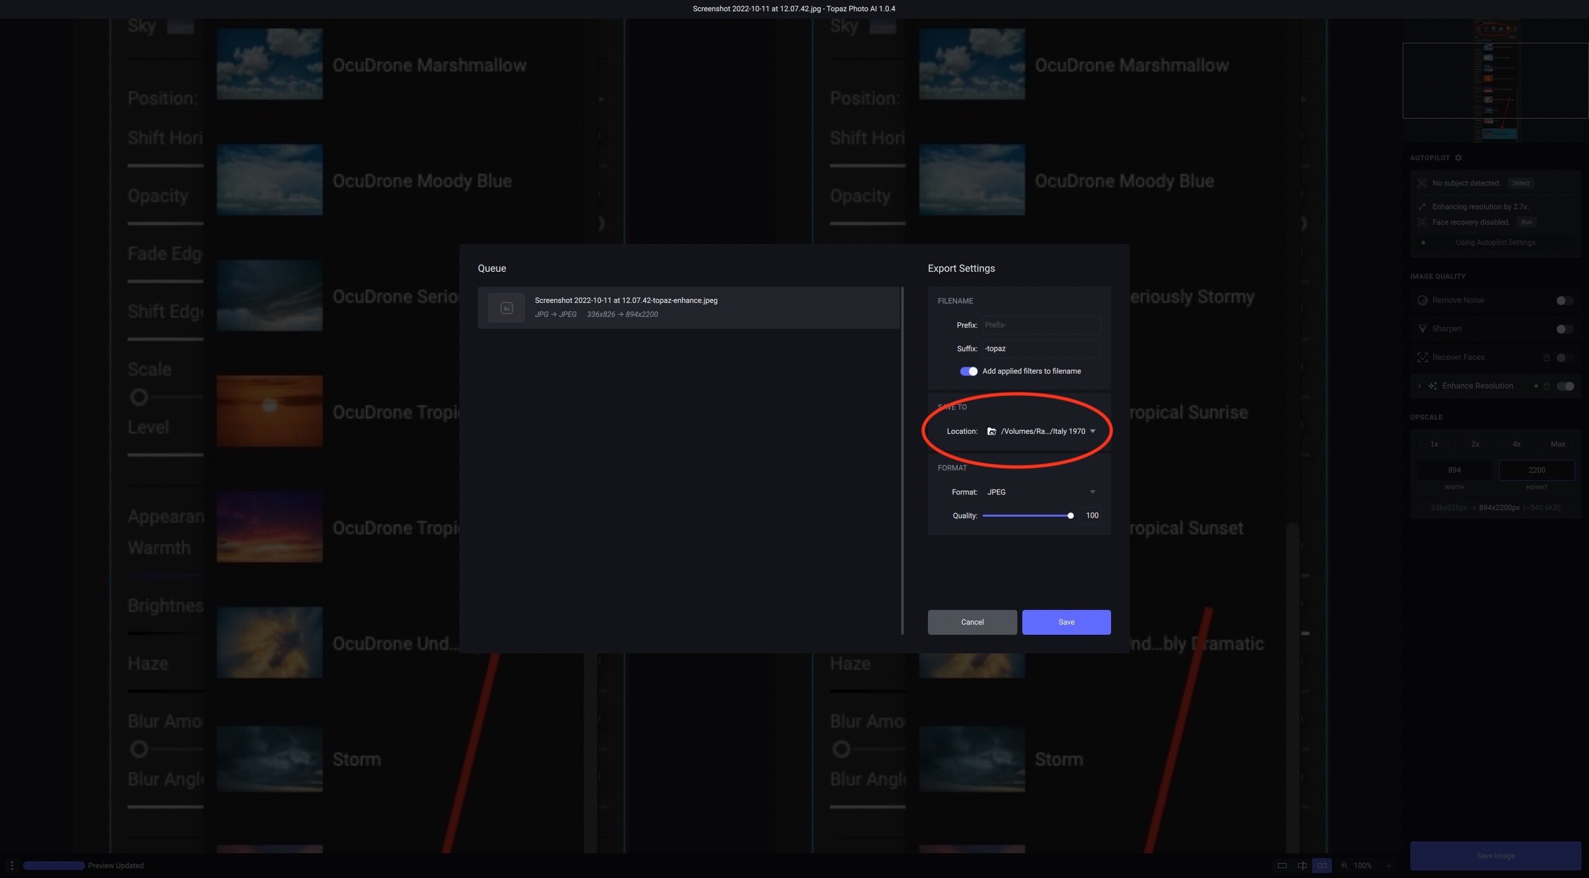Image resolution: width=1589 pixels, height=878 pixels.
Task: Click the JPEG Quality slider handle
Action: pos(1071,516)
